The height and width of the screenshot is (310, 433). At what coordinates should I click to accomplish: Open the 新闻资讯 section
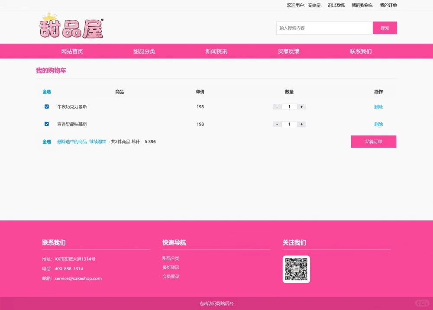216,51
